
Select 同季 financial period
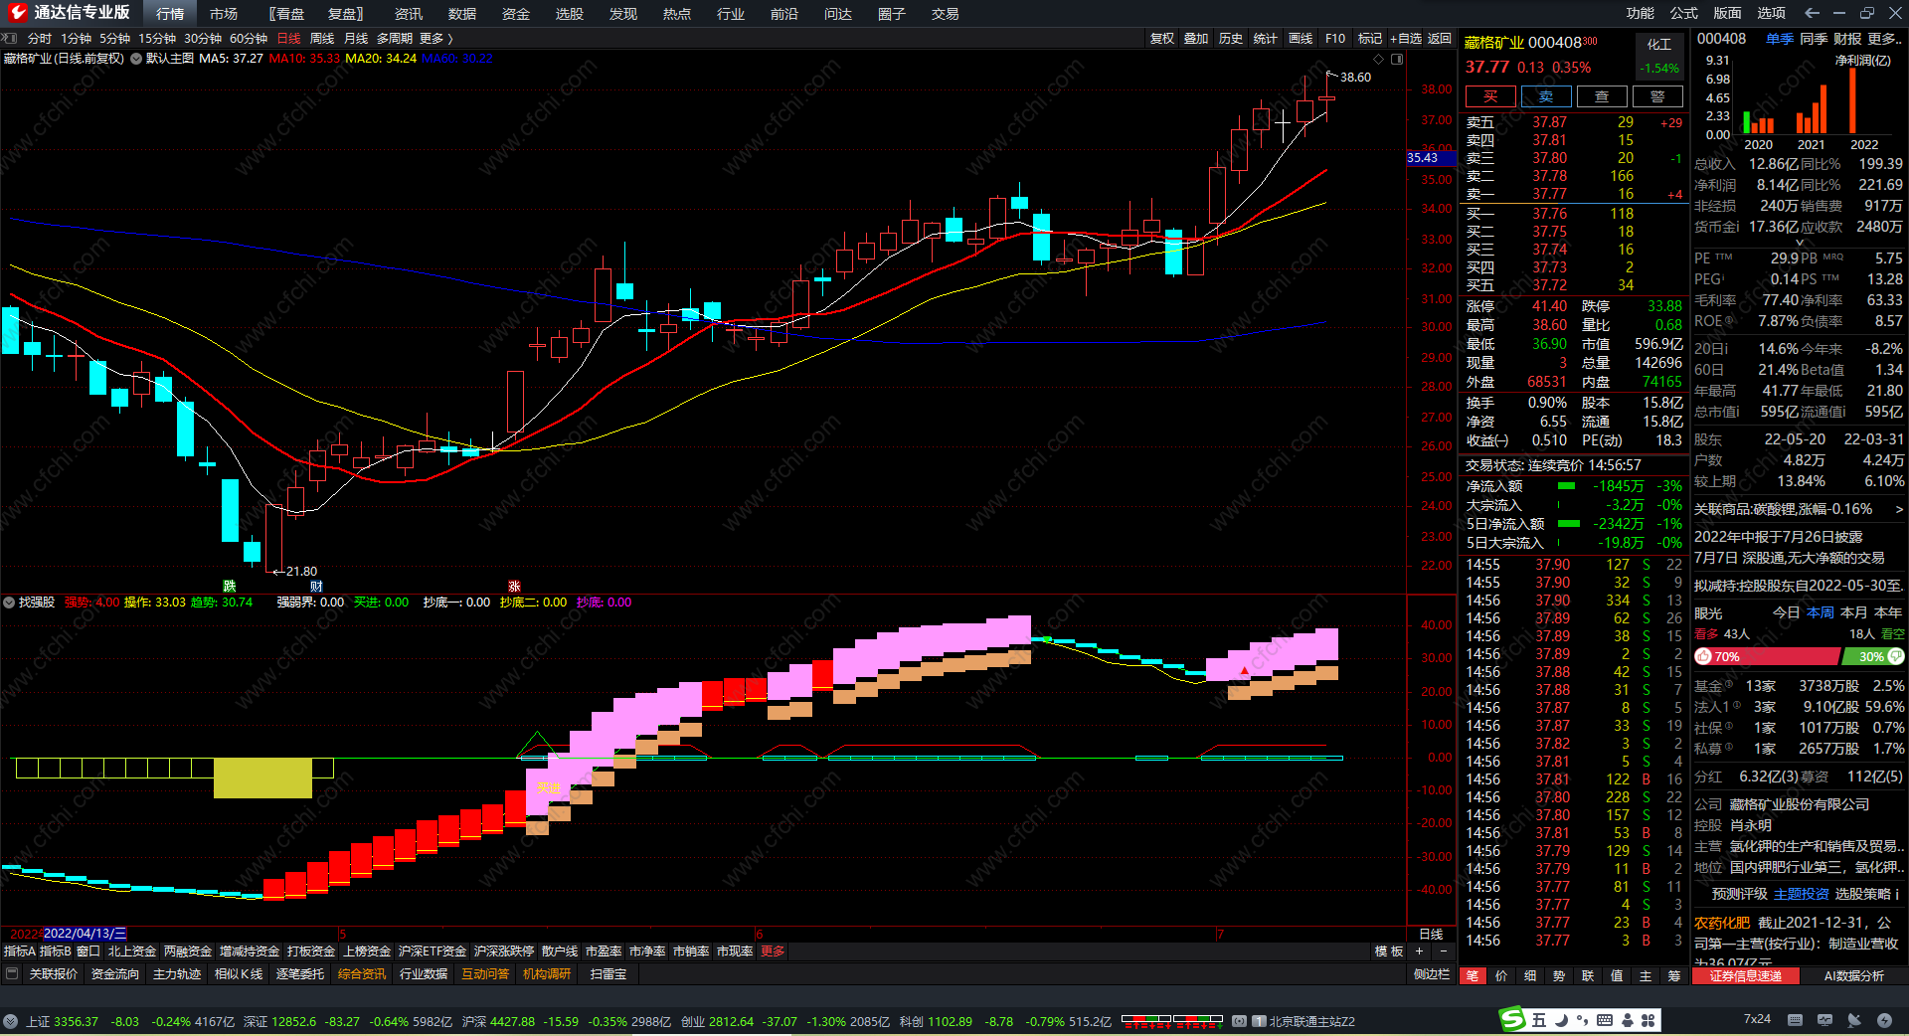pyautogui.click(x=1814, y=39)
